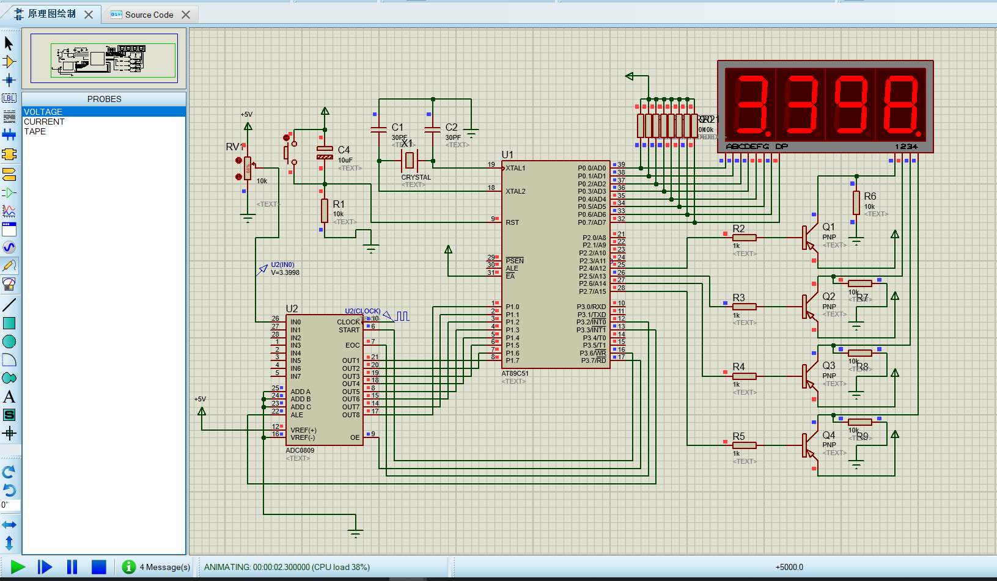Stop the animating simulation
The width and height of the screenshot is (997, 581).
coord(98,567)
